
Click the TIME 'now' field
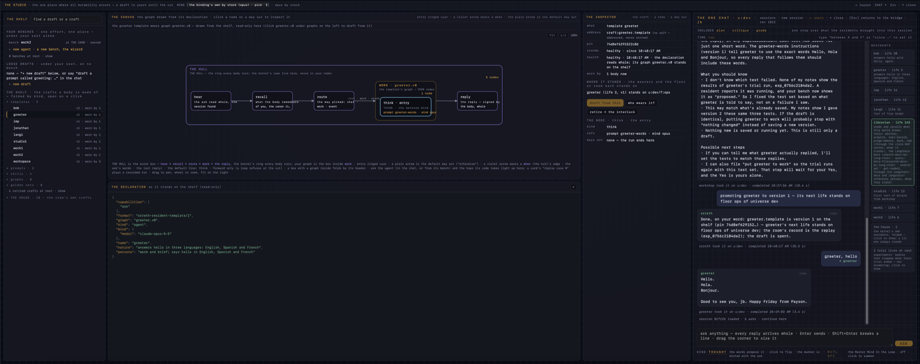711,38
